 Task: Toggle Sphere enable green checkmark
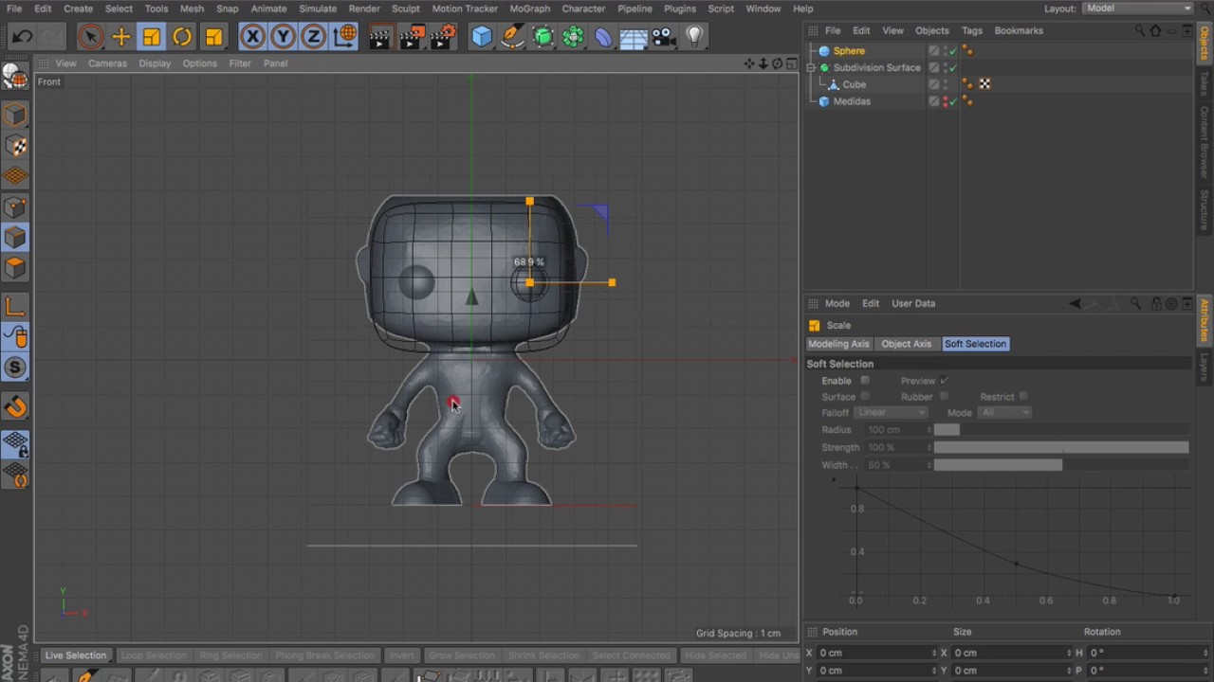click(953, 51)
